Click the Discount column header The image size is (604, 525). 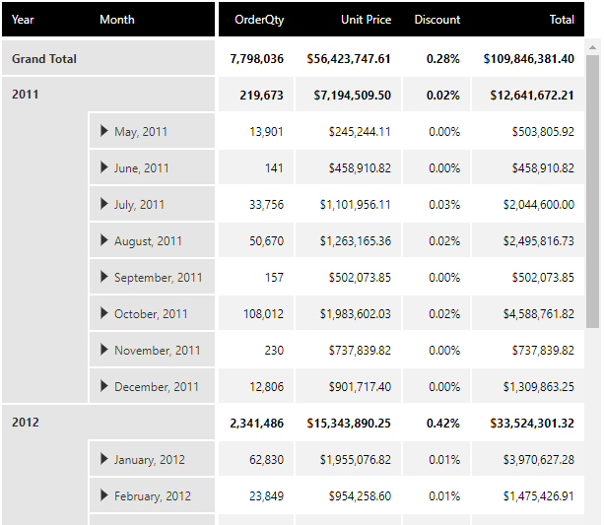pos(436,20)
